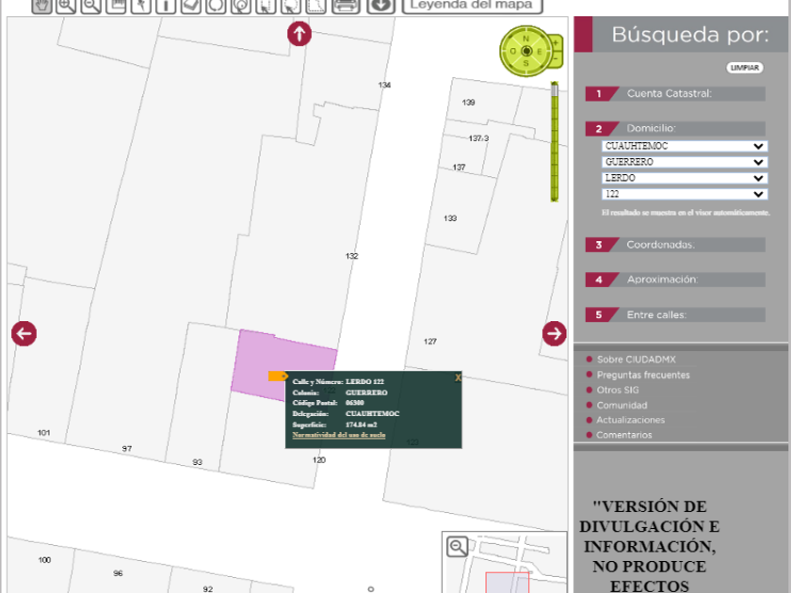Pan map north with top arrow
Viewport: 791px width, 593px height.
tap(299, 34)
